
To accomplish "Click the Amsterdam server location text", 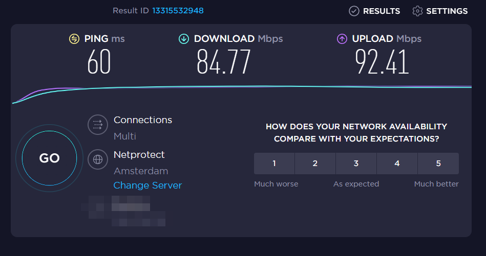I will tap(141, 171).
